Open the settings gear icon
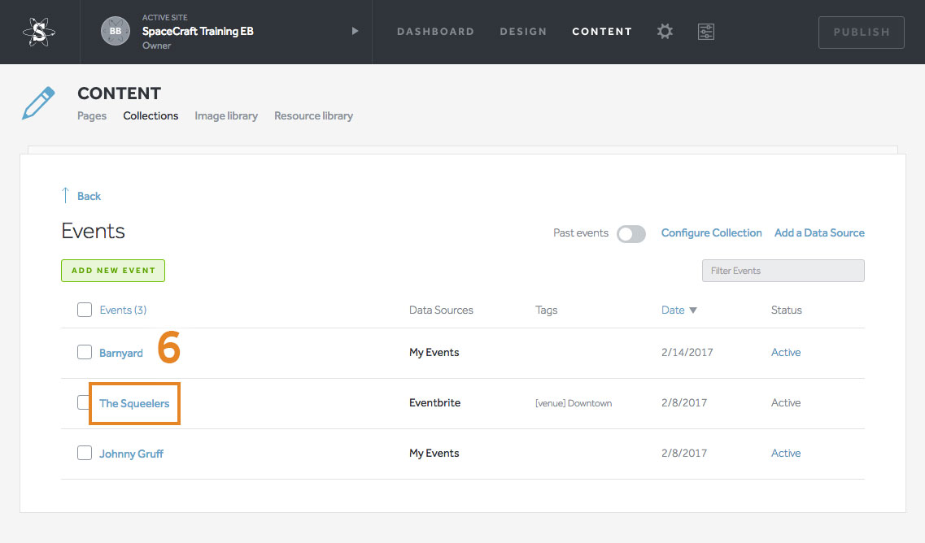This screenshot has height=543, width=925. [x=665, y=31]
